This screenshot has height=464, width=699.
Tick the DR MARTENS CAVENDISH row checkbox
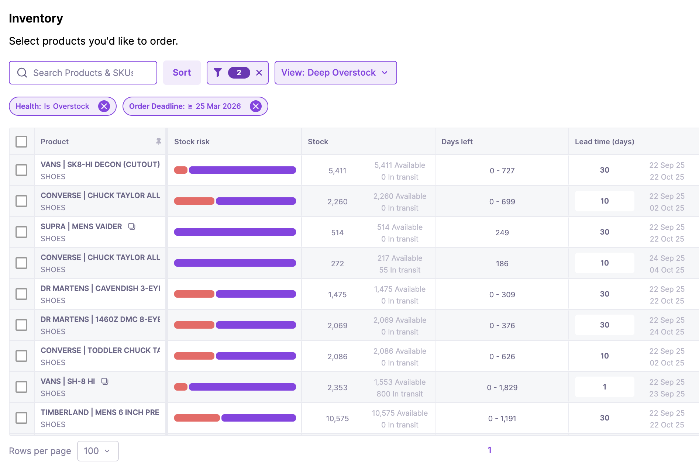(21, 294)
